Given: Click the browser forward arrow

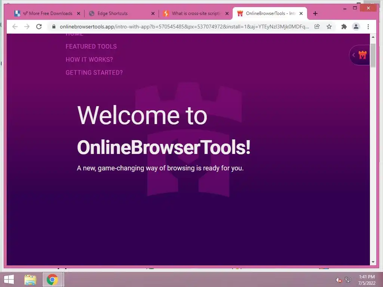Looking at the screenshot, I should [27, 27].
